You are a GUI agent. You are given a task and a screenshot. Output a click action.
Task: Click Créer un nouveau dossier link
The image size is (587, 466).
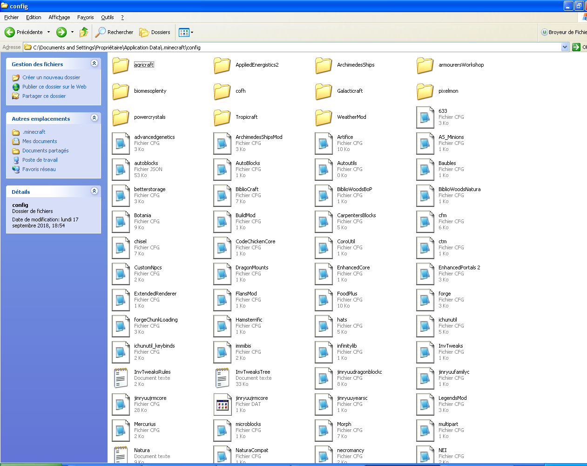pyautogui.click(x=51, y=77)
